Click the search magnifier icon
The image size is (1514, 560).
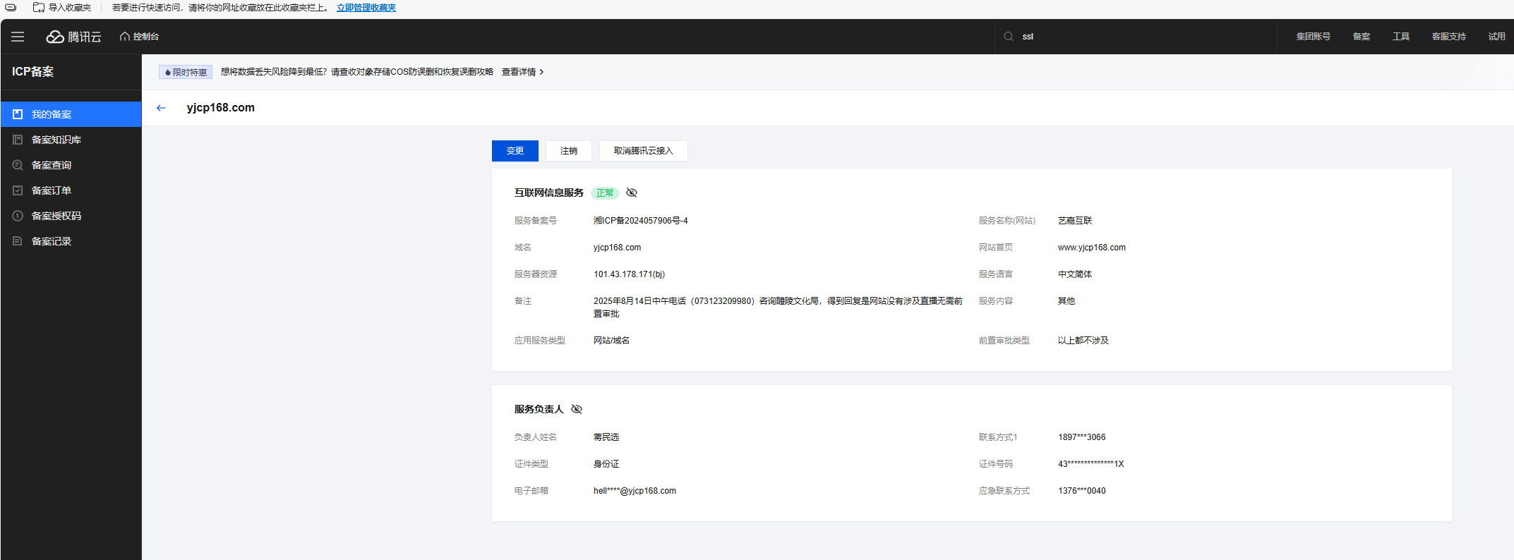point(1009,37)
